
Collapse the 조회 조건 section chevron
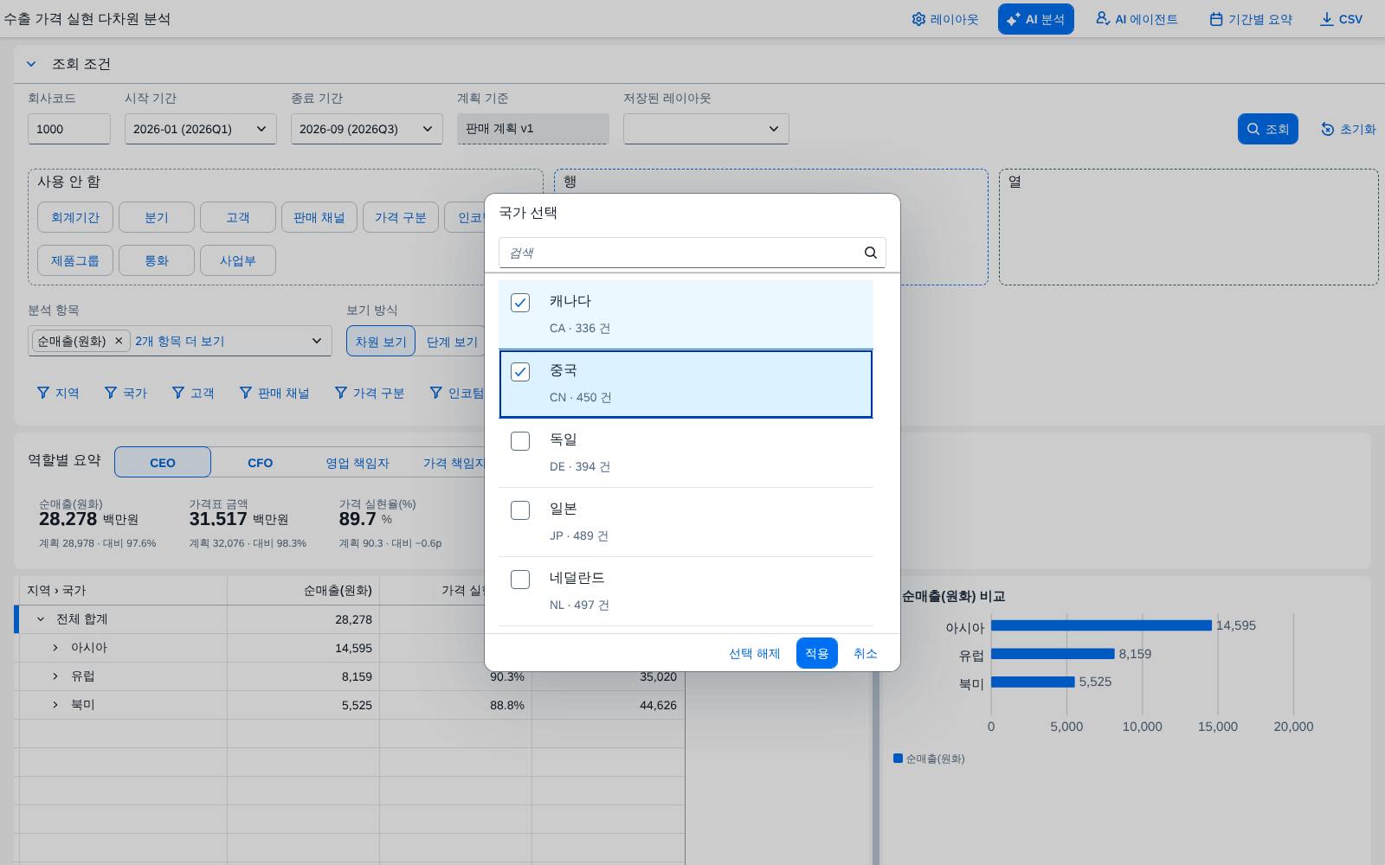pyautogui.click(x=31, y=64)
